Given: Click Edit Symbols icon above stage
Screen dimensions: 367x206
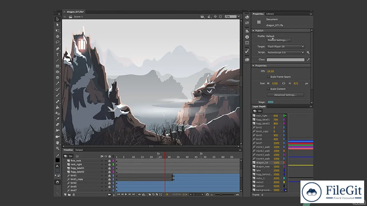Looking at the screenshot, I should [209, 17].
